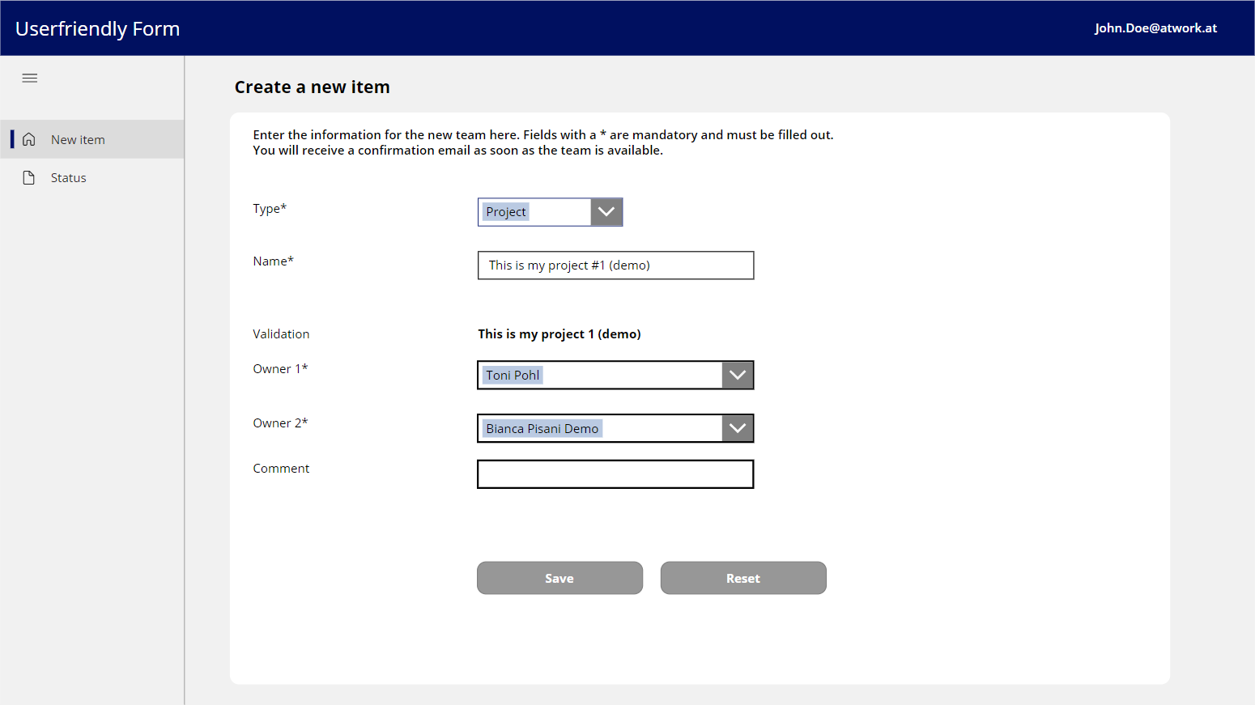The width and height of the screenshot is (1255, 705).
Task: Select the New item navigation entry
Action: (78, 139)
